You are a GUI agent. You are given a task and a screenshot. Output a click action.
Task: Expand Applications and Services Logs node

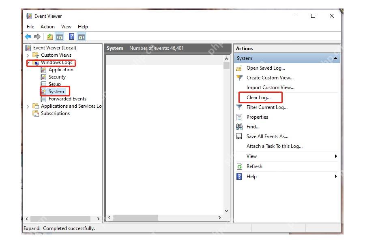pos(28,107)
